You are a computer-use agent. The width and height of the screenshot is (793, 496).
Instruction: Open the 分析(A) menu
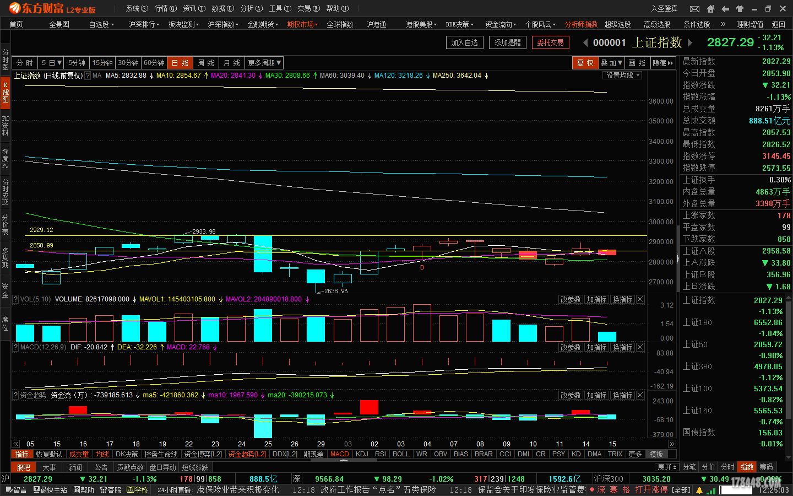251,8
